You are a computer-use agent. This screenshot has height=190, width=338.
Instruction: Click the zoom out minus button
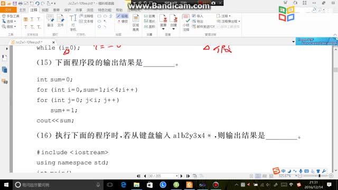(x=300, y=176)
